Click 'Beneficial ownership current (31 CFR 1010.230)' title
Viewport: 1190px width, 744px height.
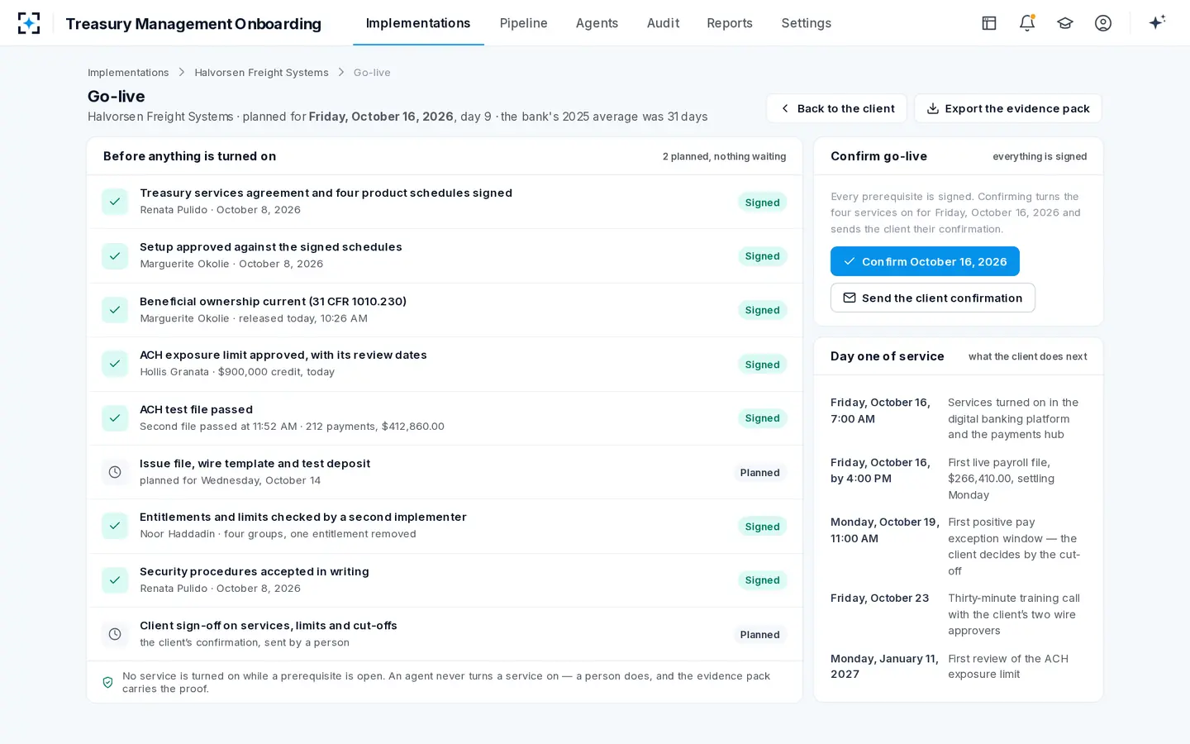pyautogui.click(x=273, y=301)
